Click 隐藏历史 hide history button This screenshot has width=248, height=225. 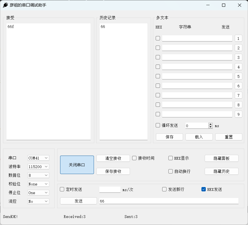pyautogui.click(x=221, y=171)
